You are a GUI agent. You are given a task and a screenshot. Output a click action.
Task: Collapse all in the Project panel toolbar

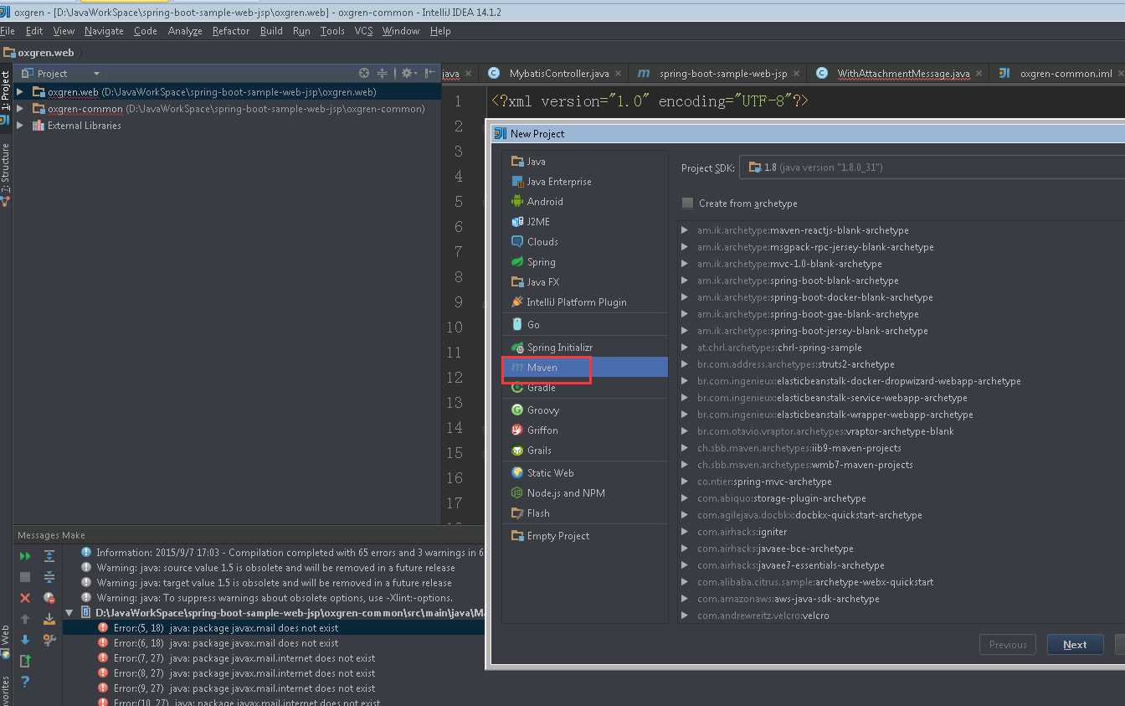point(383,73)
